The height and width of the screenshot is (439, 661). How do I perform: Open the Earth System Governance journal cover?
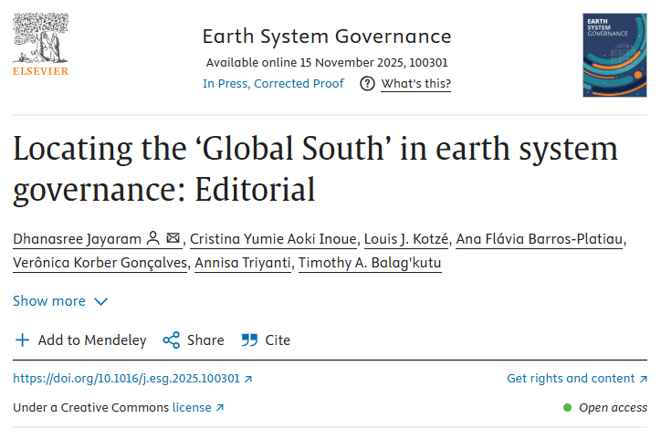(x=614, y=56)
